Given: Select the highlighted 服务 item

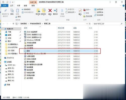Looking at the screenshot, I should click(61, 51).
